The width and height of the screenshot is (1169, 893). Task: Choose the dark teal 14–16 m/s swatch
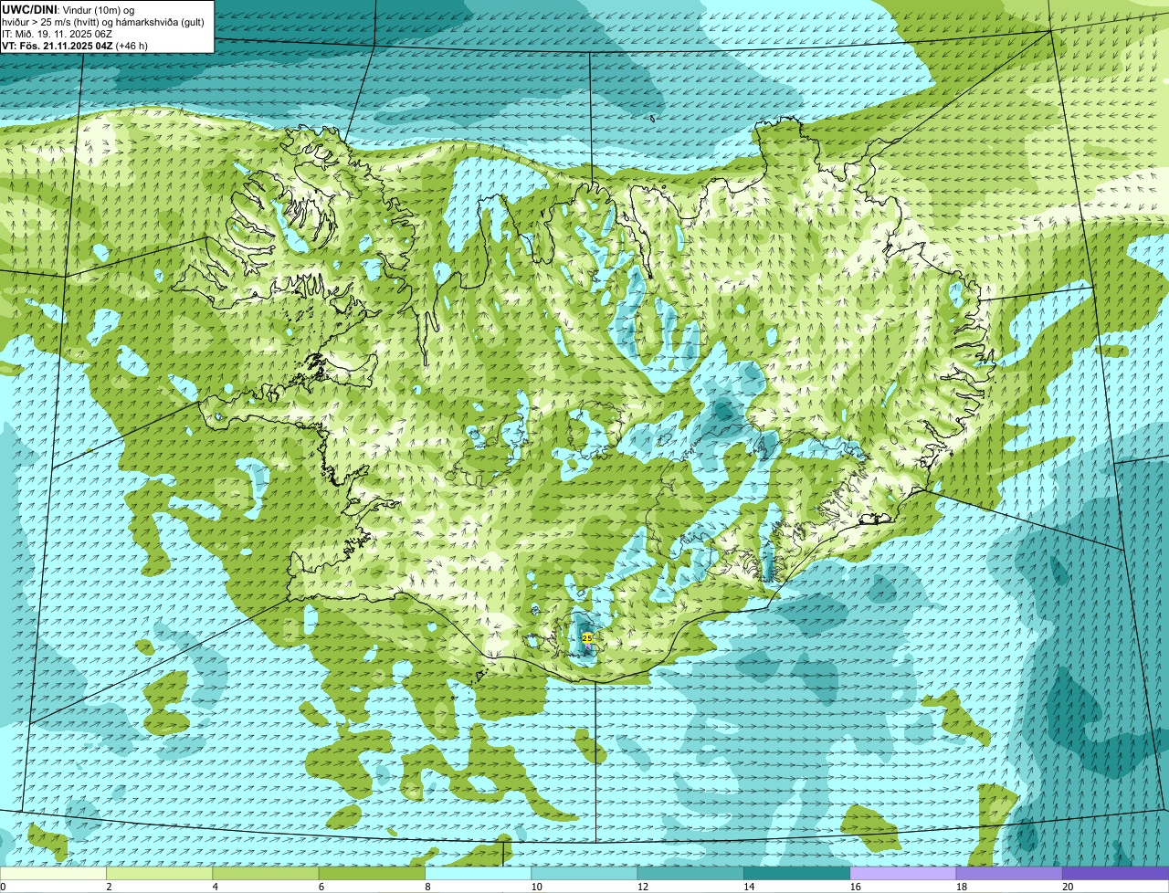pyautogui.click(x=796, y=874)
